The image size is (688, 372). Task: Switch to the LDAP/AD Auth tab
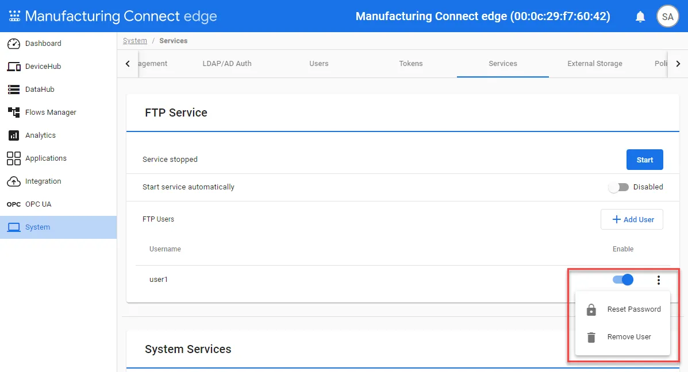(x=227, y=64)
